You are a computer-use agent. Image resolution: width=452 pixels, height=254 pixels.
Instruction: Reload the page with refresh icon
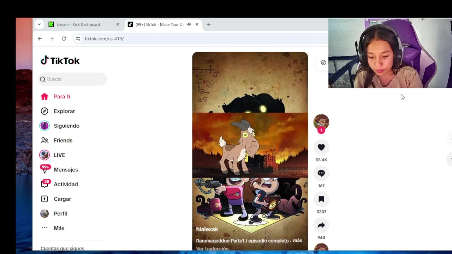64,38
